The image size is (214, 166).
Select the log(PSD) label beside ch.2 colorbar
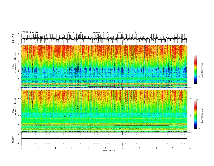[x=202, y=115]
